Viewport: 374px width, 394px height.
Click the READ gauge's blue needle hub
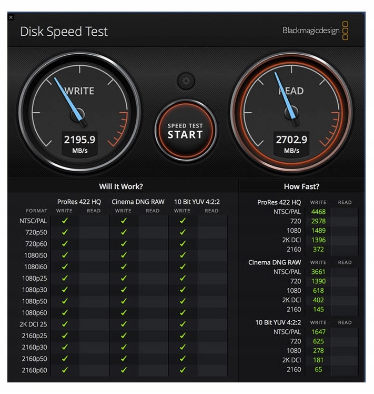point(291,112)
